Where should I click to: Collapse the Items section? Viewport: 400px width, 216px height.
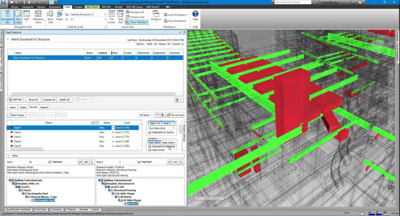coord(9,155)
